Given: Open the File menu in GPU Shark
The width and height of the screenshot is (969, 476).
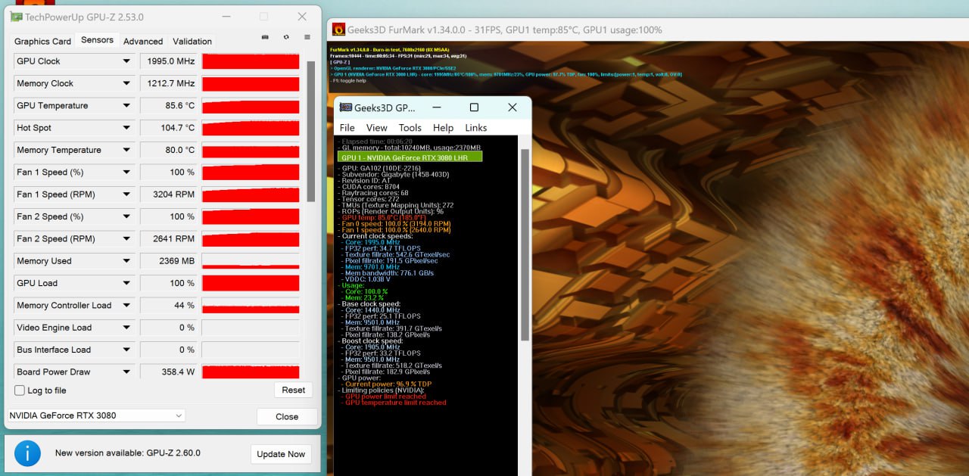Looking at the screenshot, I should pyautogui.click(x=347, y=128).
